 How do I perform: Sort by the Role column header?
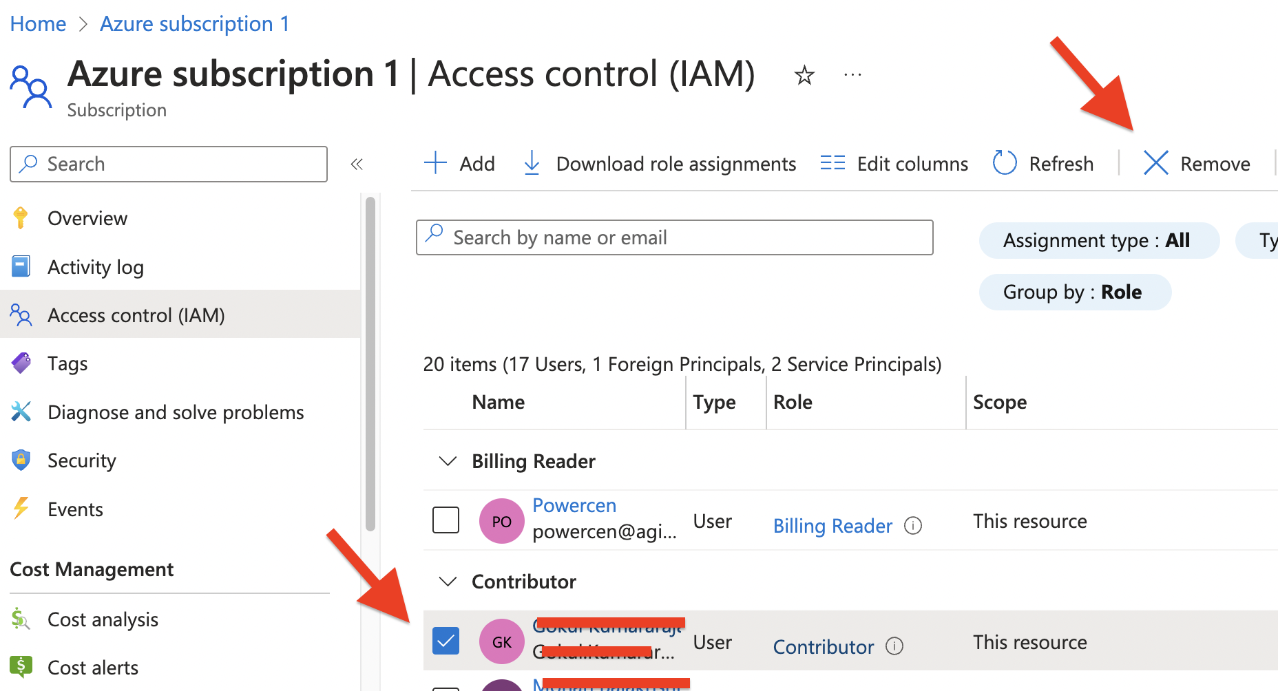pyautogui.click(x=793, y=402)
